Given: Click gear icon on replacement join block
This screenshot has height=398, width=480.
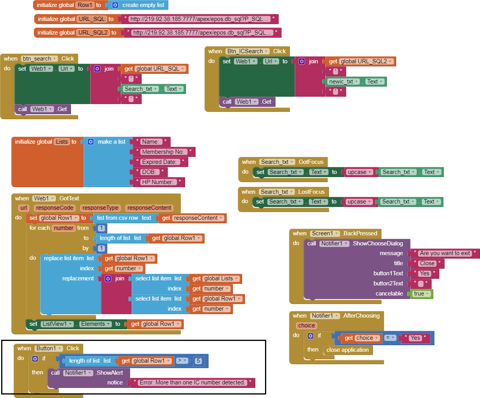Looking at the screenshot, I should tap(108, 278).
